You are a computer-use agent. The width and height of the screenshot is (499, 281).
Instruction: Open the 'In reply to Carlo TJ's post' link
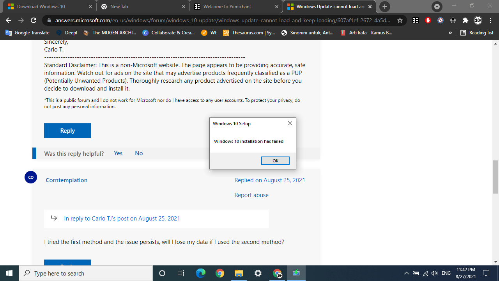pos(122,219)
